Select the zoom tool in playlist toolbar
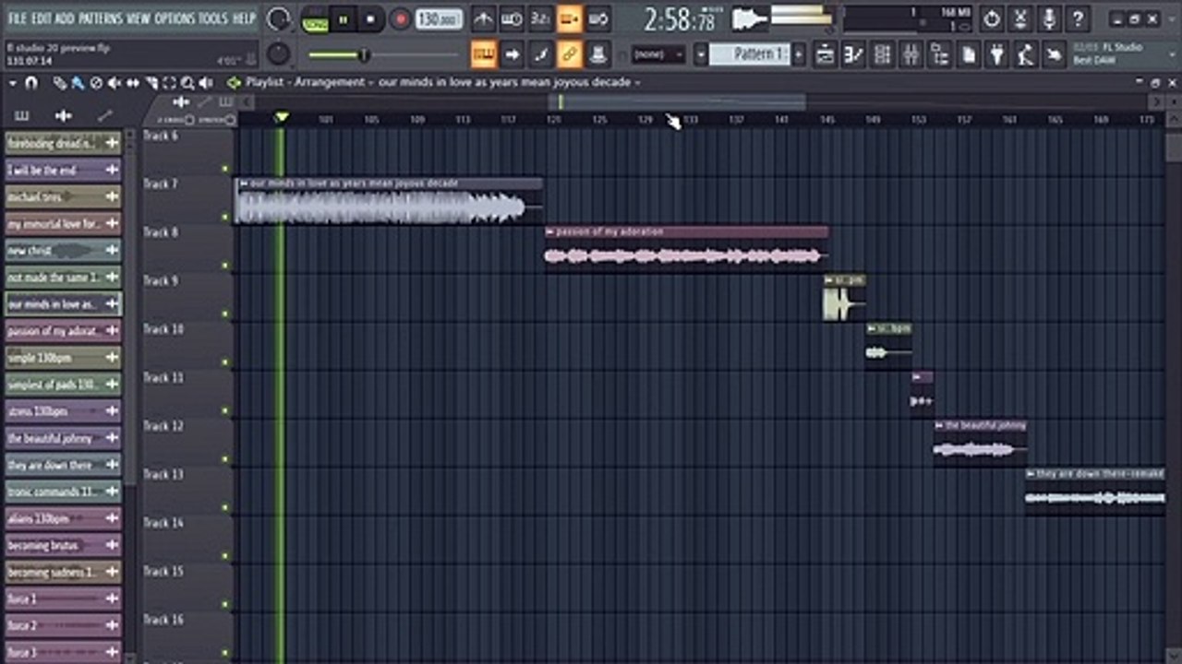This screenshot has height=664, width=1182. [187, 83]
